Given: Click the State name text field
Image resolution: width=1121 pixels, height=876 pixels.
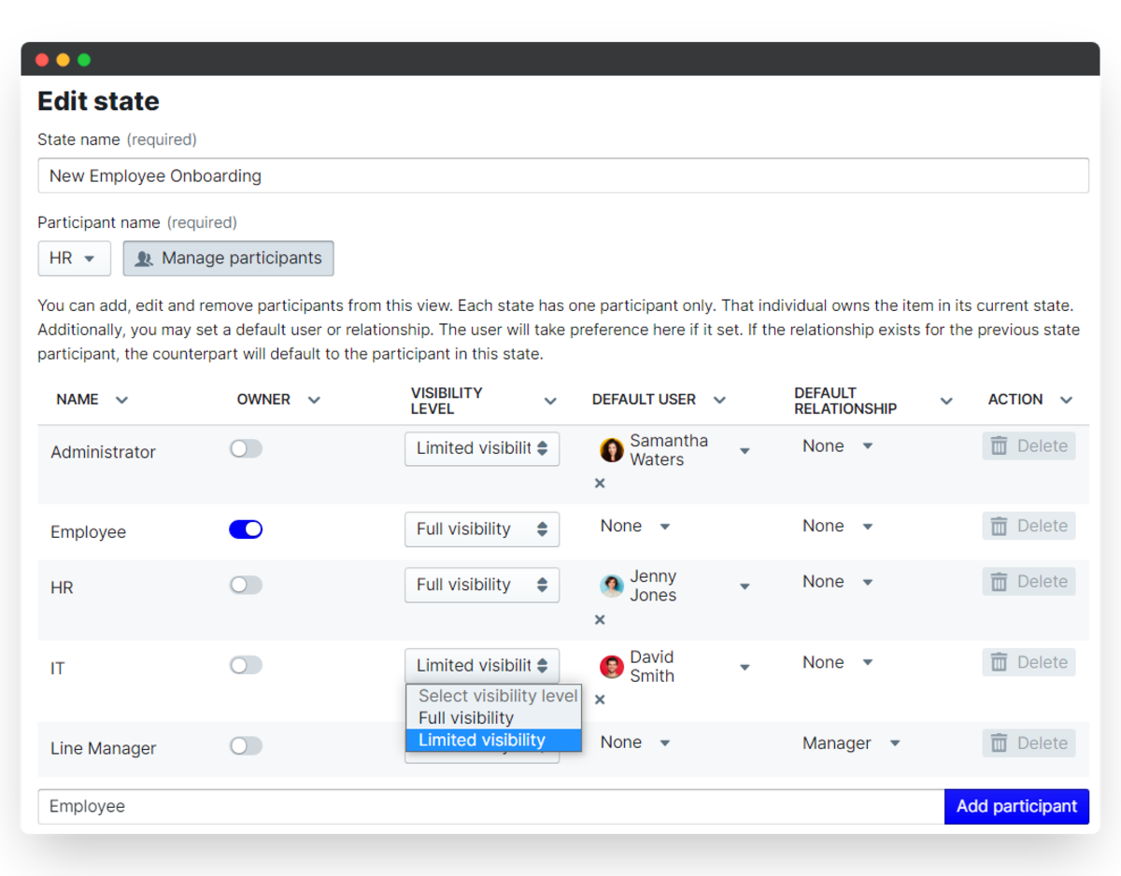Looking at the screenshot, I should 563,176.
